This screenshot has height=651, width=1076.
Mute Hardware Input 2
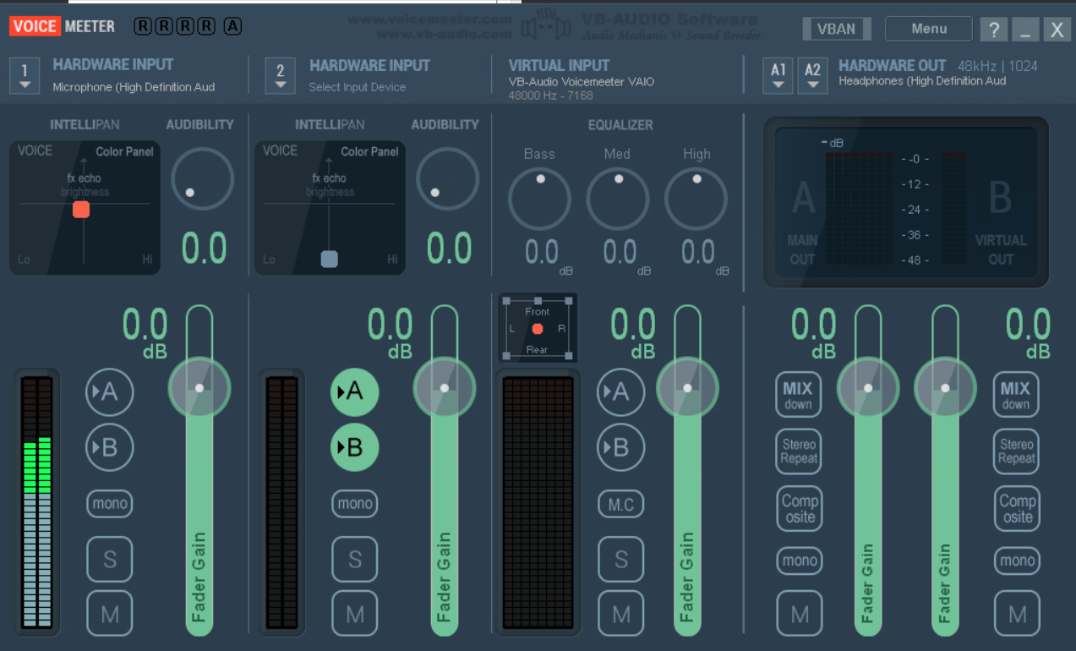(355, 614)
